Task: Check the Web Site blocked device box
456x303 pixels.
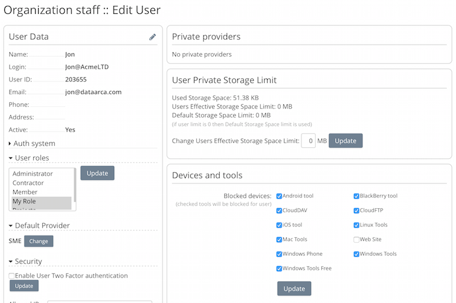Action: [x=356, y=240]
